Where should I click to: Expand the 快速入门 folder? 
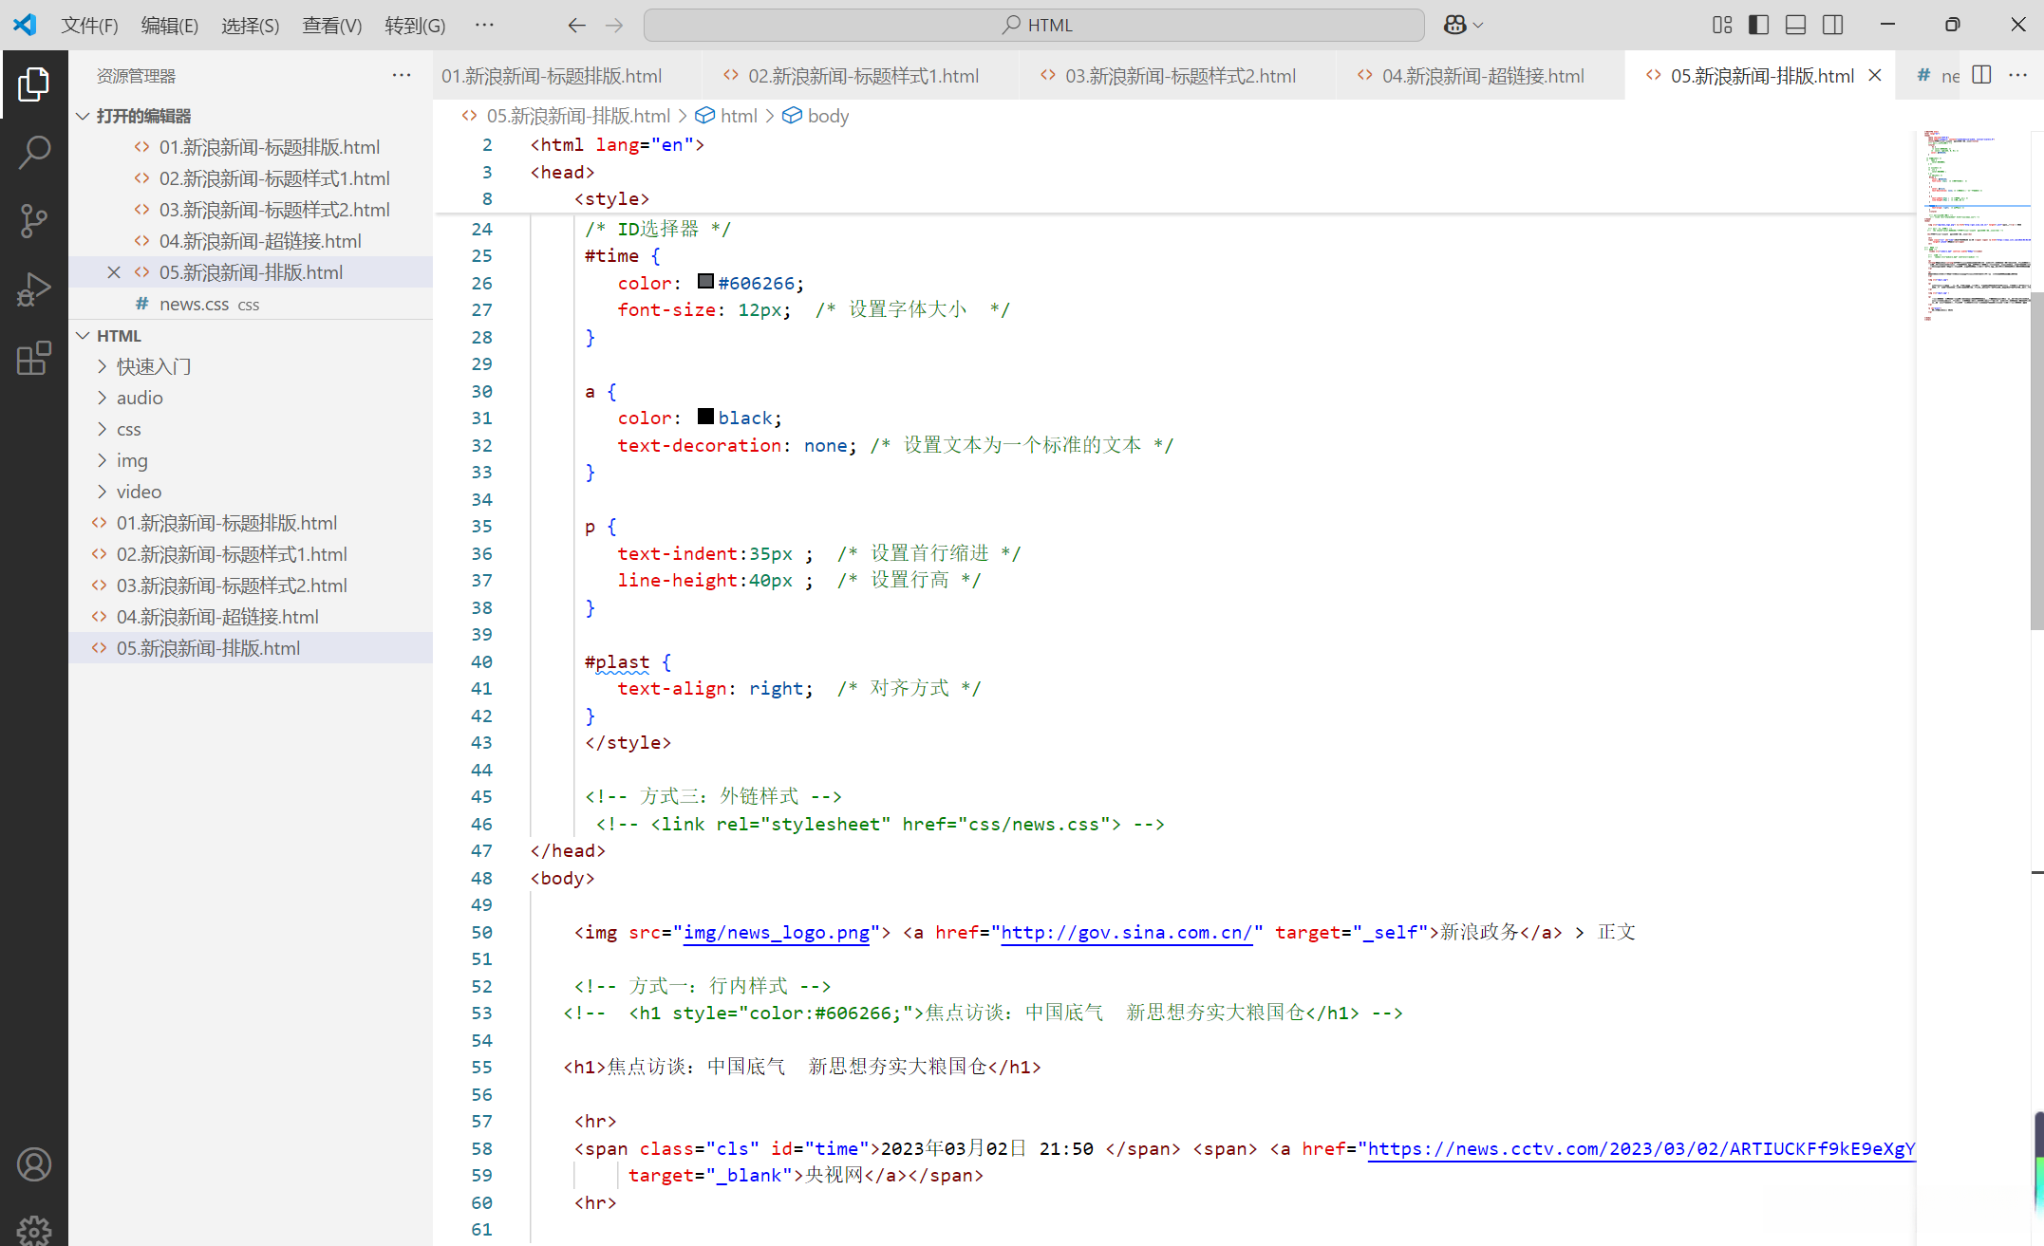coord(154,366)
